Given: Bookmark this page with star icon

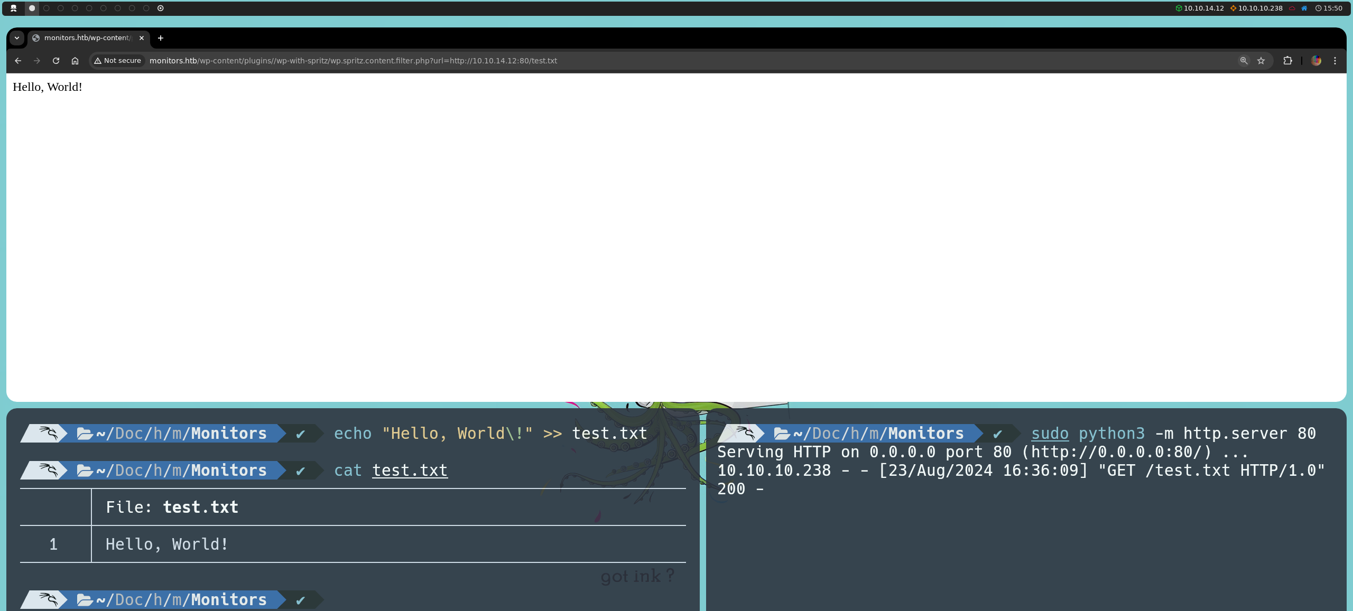Looking at the screenshot, I should (x=1261, y=61).
